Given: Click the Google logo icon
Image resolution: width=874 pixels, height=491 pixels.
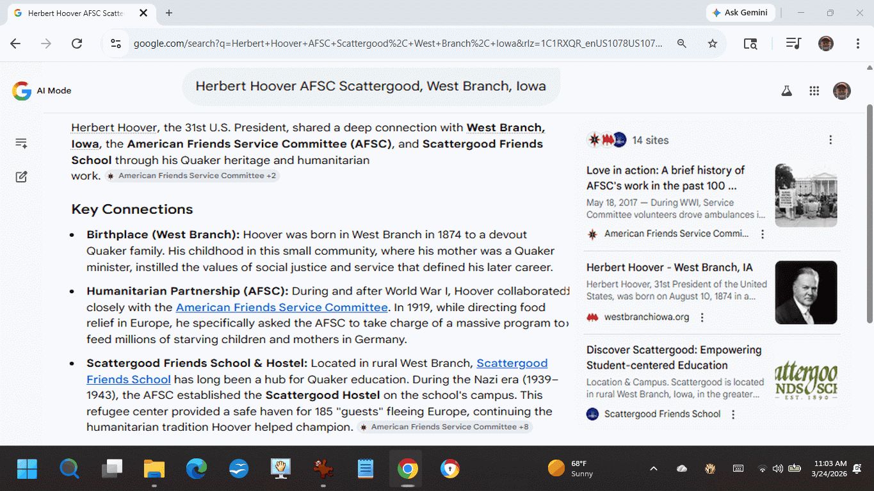Looking at the screenshot, I should (x=22, y=91).
